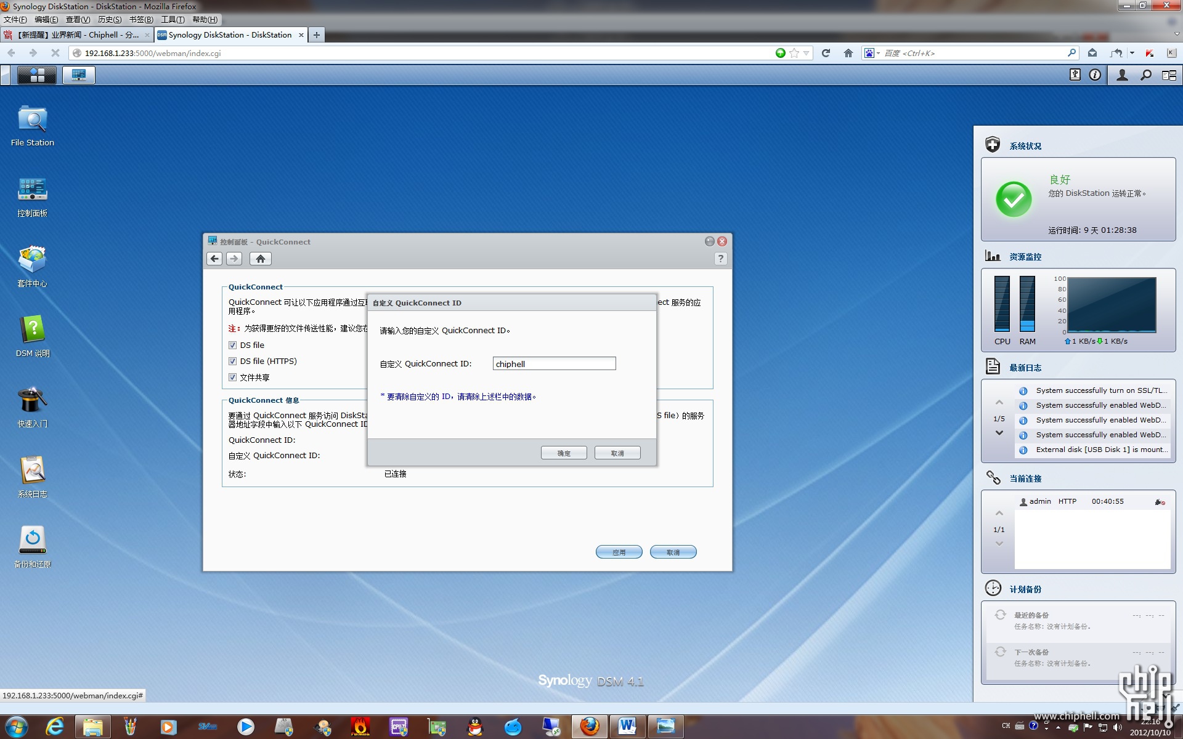Open the 编辑(E) Firefox menu

(x=46, y=20)
